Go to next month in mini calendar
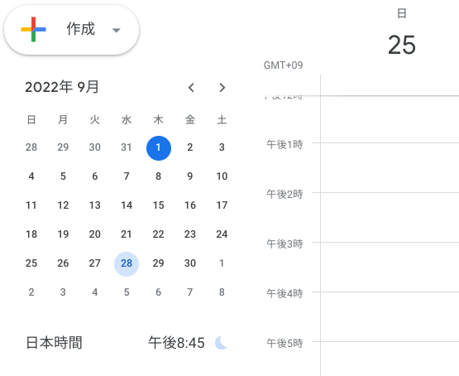459x376 pixels. [x=222, y=87]
